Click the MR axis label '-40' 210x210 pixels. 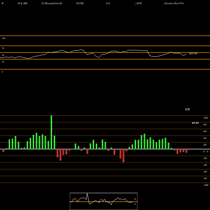[205, 165]
